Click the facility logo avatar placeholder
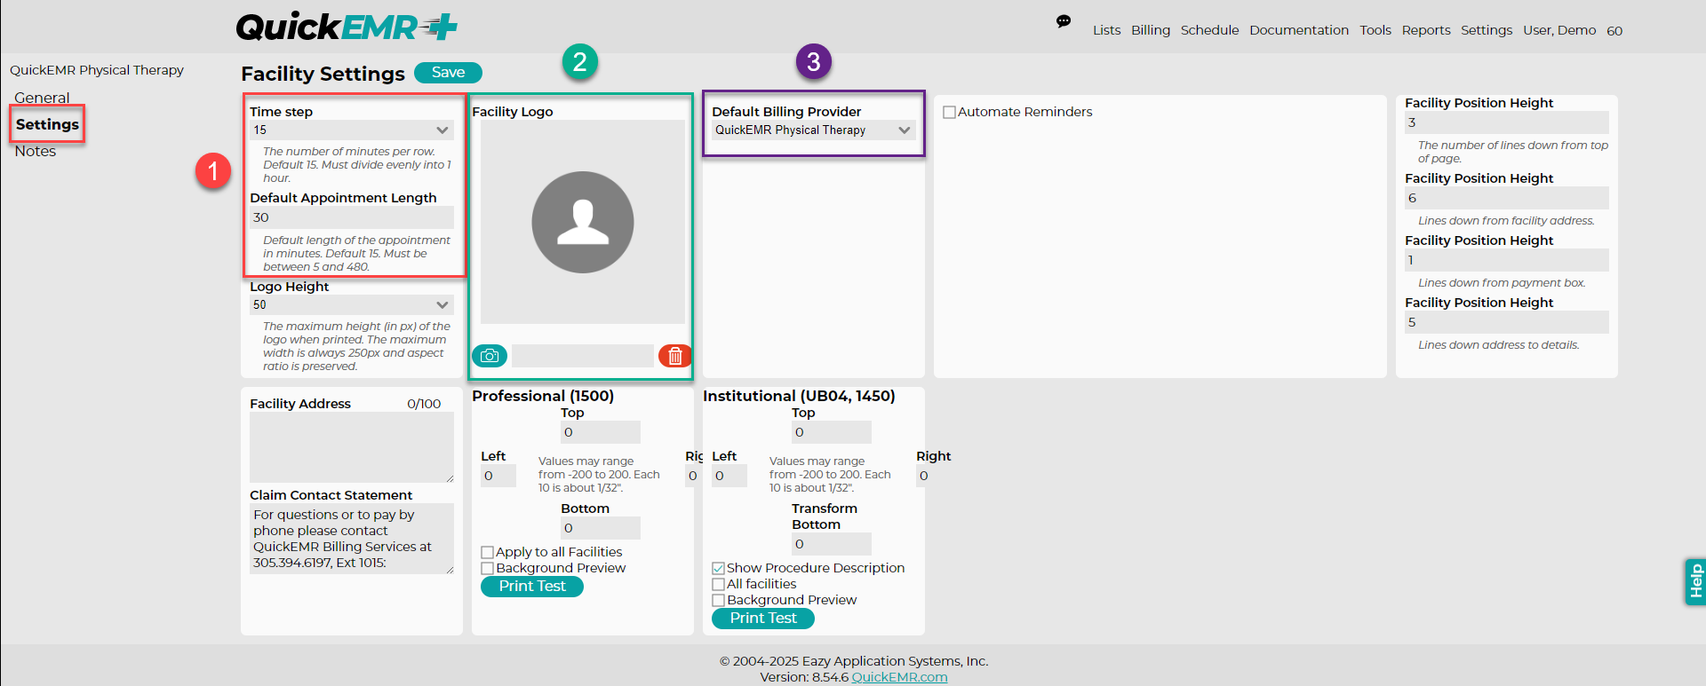The height and width of the screenshot is (686, 1706). click(x=583, y=222)
